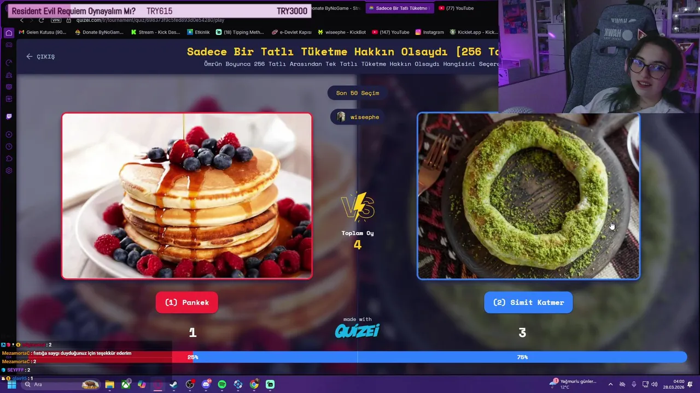Open the Gelen Kutusu Gmail bookmark

43,32
